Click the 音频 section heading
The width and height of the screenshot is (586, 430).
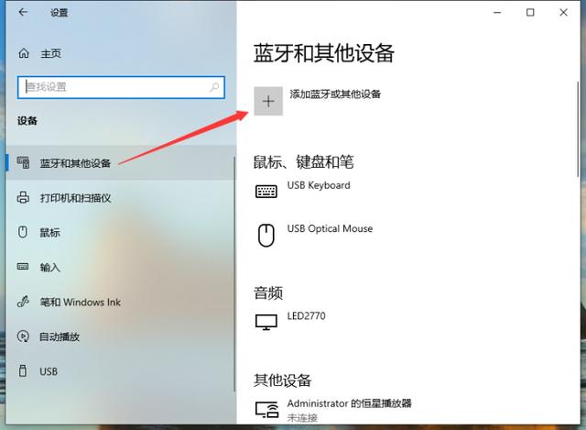[268, 293]
